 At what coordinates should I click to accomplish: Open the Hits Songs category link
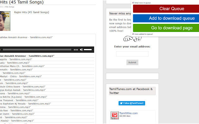[10, 7]
